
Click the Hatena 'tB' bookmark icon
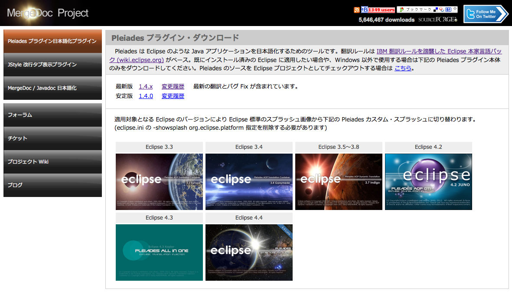365,10
